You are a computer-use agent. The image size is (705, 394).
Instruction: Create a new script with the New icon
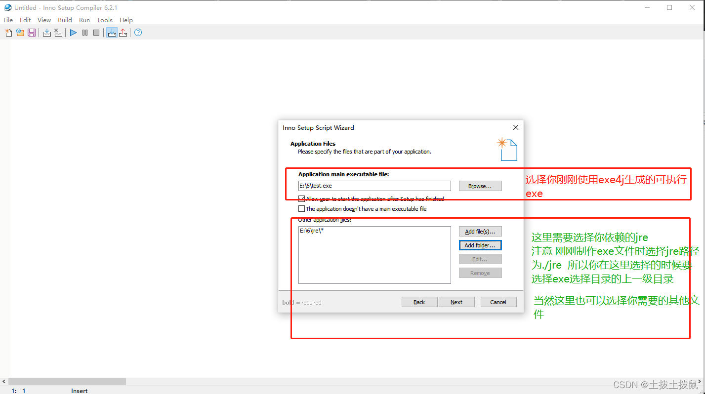(x=8, y=33)
